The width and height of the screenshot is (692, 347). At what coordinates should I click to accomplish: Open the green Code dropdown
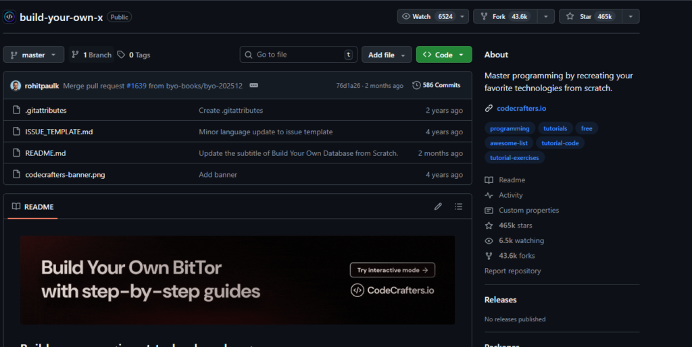tap(443, 55)
